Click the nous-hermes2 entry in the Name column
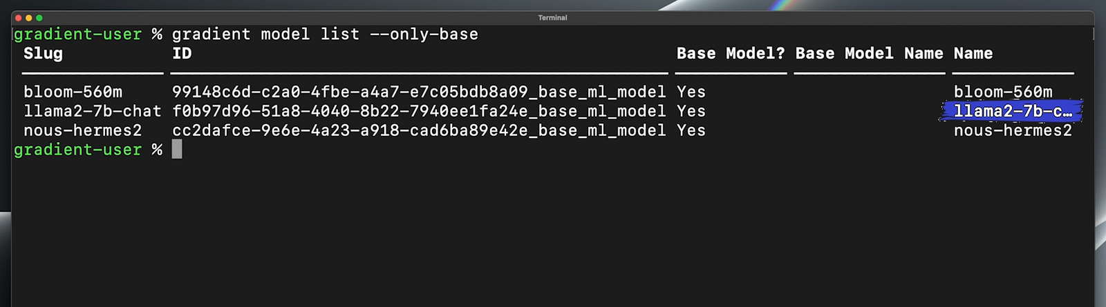Image resolution: width=1106 pixels, height=307 pixels. [1013, 130]
